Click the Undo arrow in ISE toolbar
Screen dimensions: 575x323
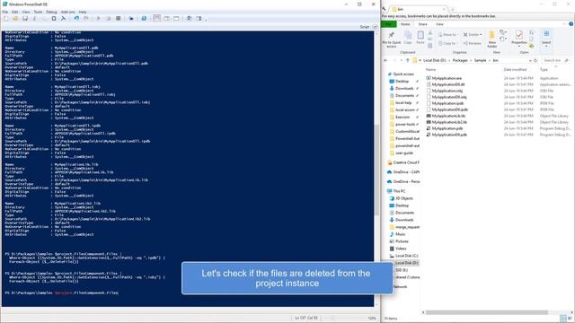tap(76, 18)
